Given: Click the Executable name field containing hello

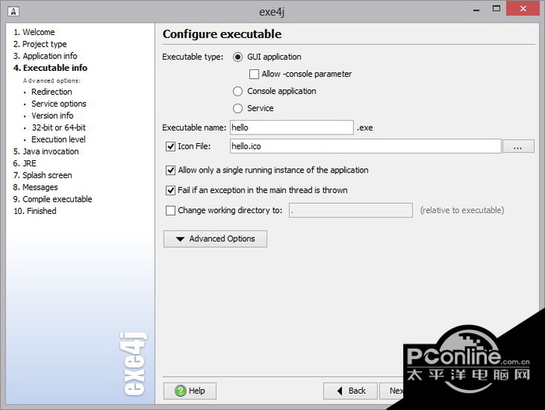Looking at the screenshot, I should click(x=292, y=128).
